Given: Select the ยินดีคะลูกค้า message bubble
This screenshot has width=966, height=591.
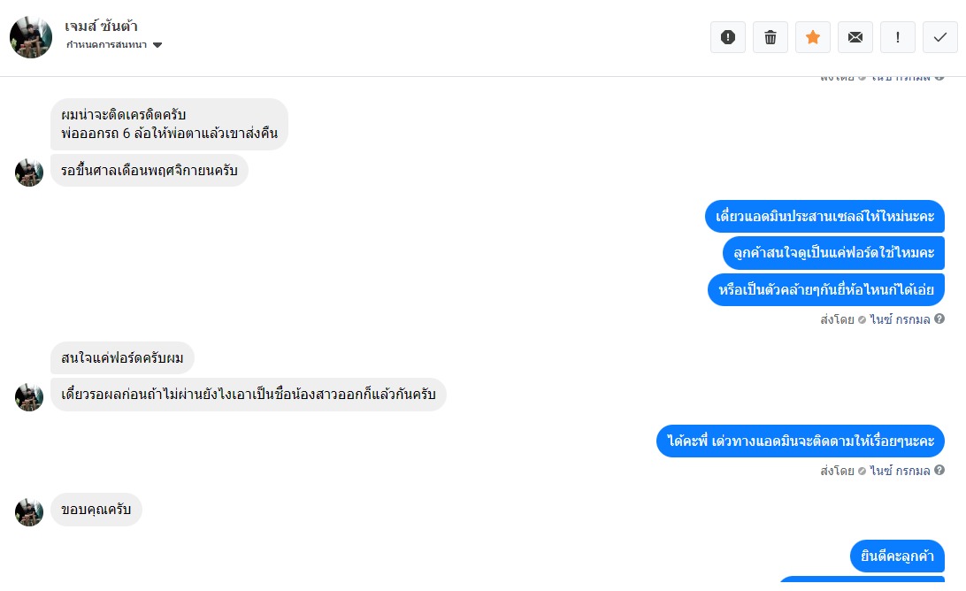Looking at the screenshot, I should point(897,556).
